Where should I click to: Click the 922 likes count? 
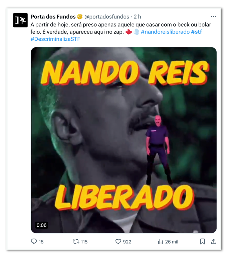127,242
